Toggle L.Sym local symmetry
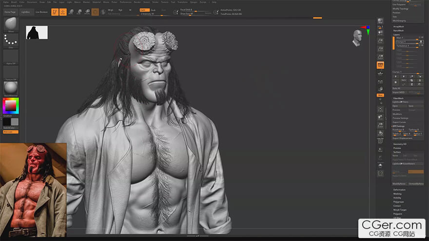Image resolution: width=429 pixels, height=241 pixels. 380,81
